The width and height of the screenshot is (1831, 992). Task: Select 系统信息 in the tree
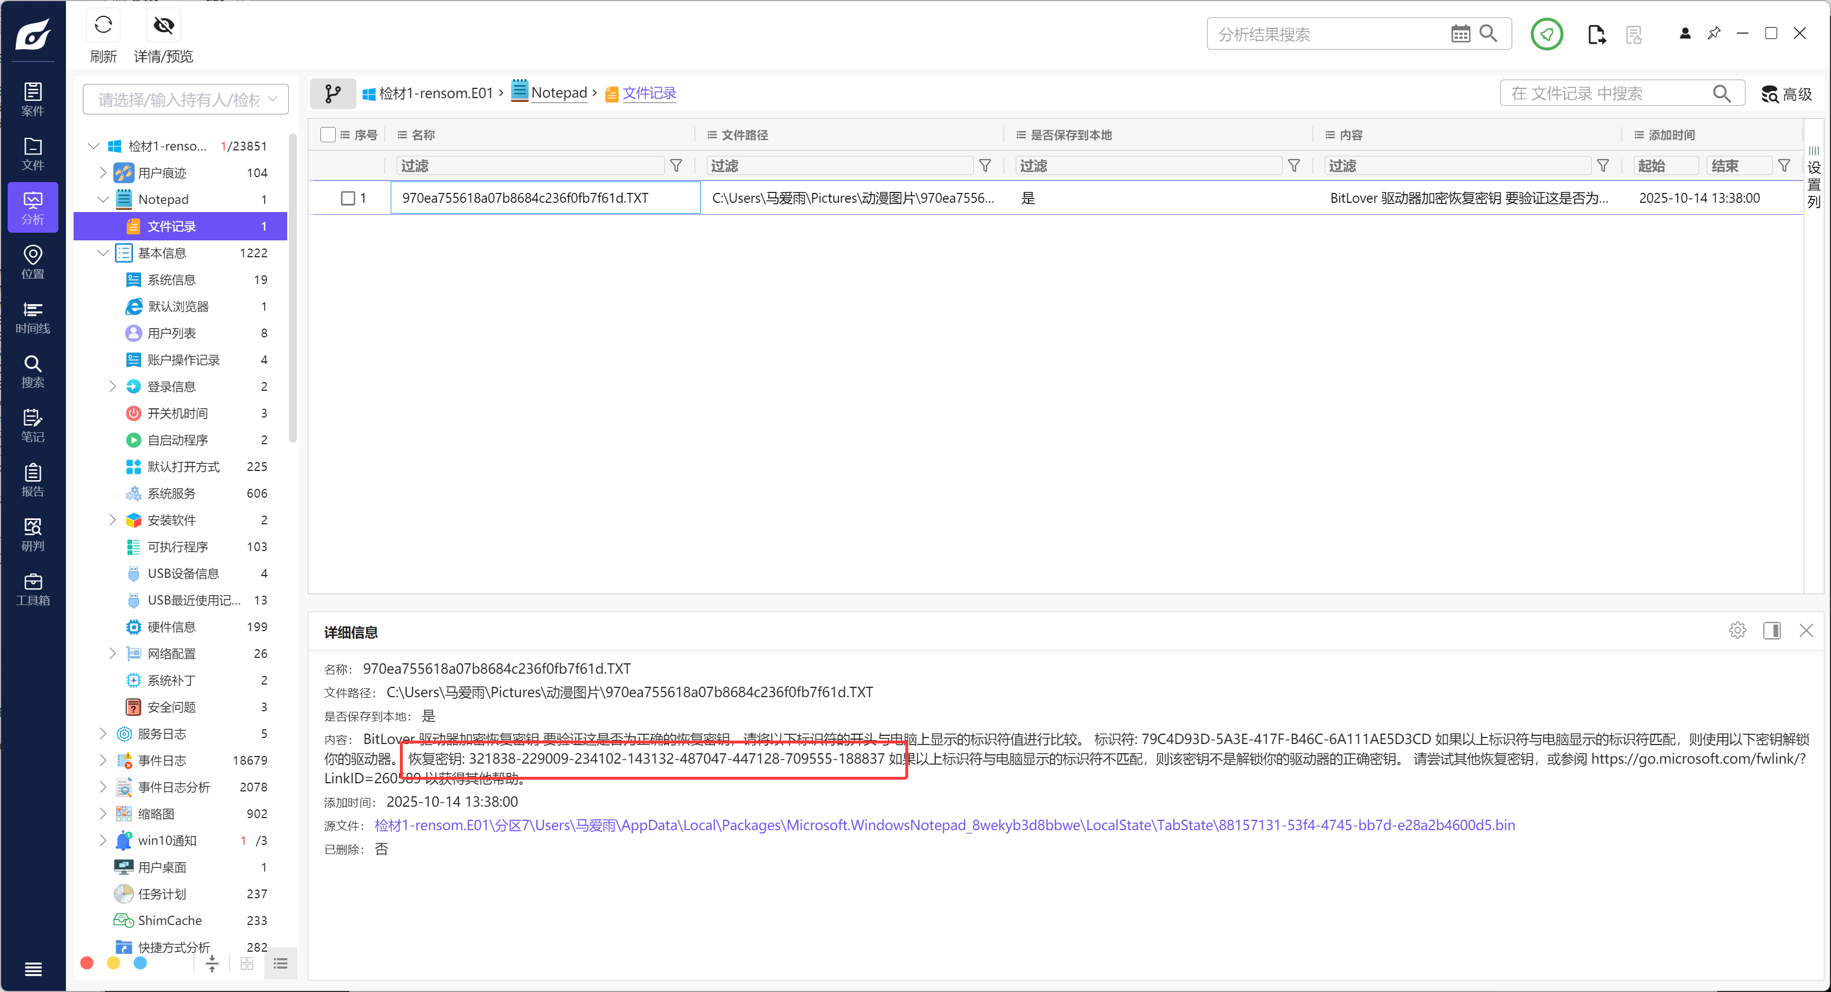171,280
